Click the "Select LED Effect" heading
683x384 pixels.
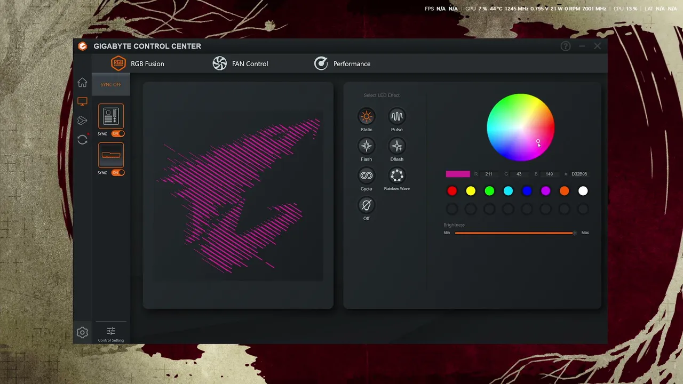(x=382, y=95)
